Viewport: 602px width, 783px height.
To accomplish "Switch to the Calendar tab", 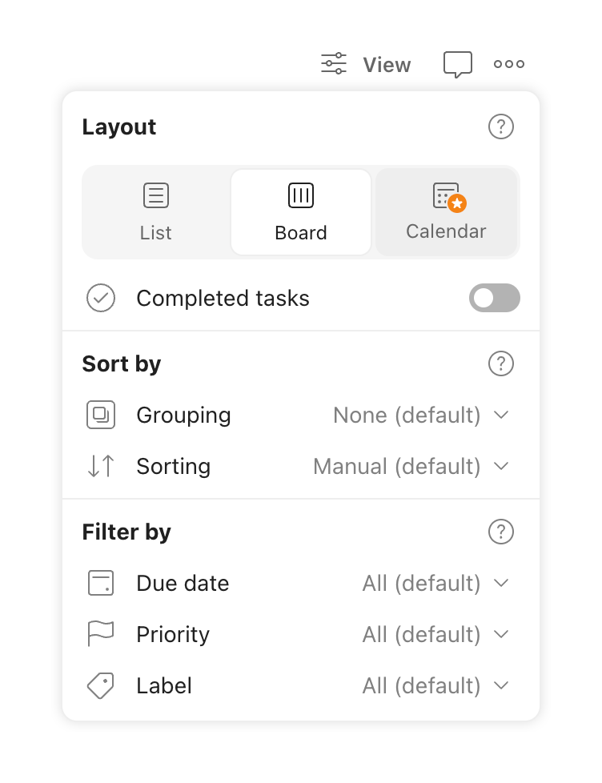I will [x=446, y=211].
